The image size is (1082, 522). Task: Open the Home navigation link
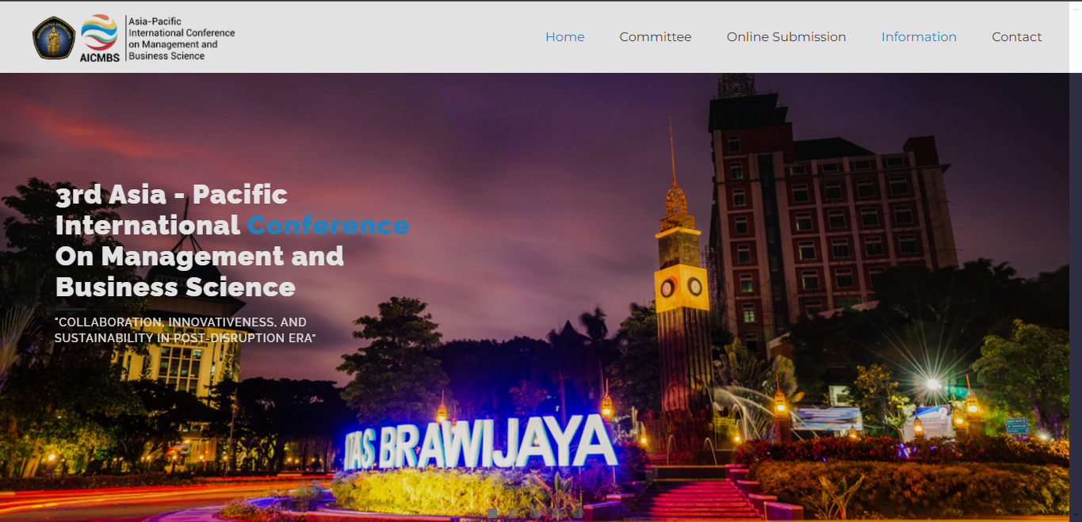click(x=564, y=37)
